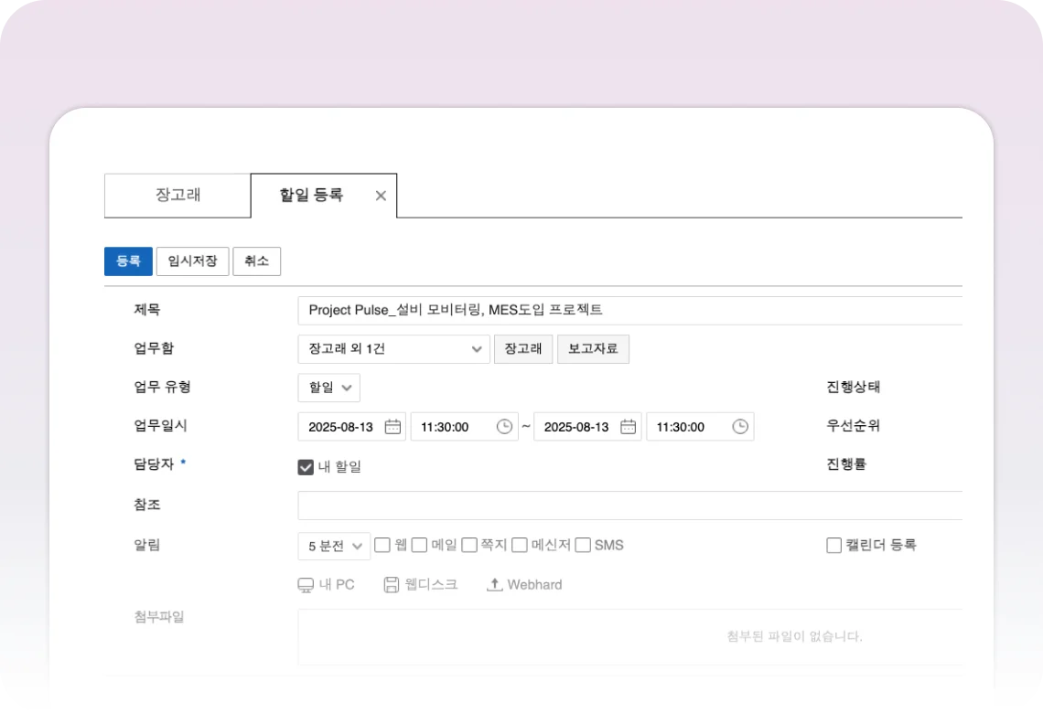Viewport: 1043px width, 713px height.
Task: Check the 캘린더 등록 checkbox
Action: coord(833,545)
